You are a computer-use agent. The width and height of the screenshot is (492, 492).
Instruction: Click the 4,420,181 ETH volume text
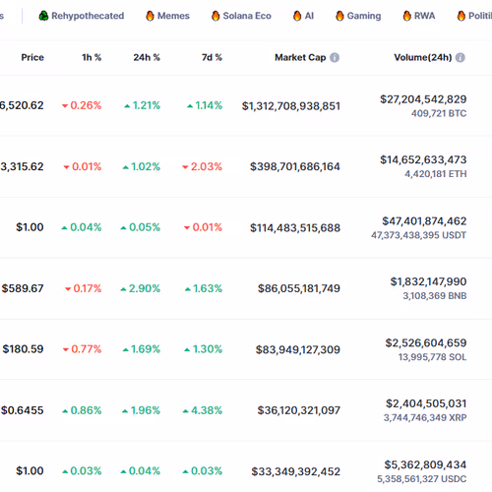436,174
